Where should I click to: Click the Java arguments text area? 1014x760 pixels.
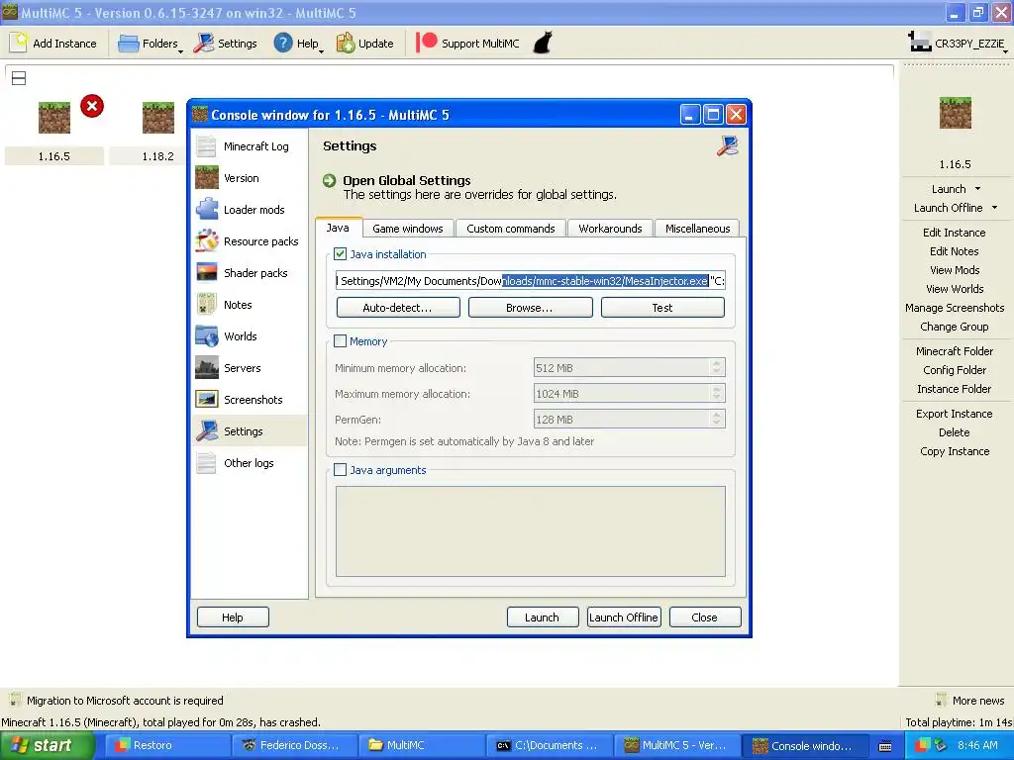click(531, 531)
